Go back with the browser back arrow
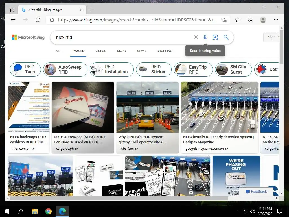This screenshot has width=289, height=217. [x=13, y=20]
